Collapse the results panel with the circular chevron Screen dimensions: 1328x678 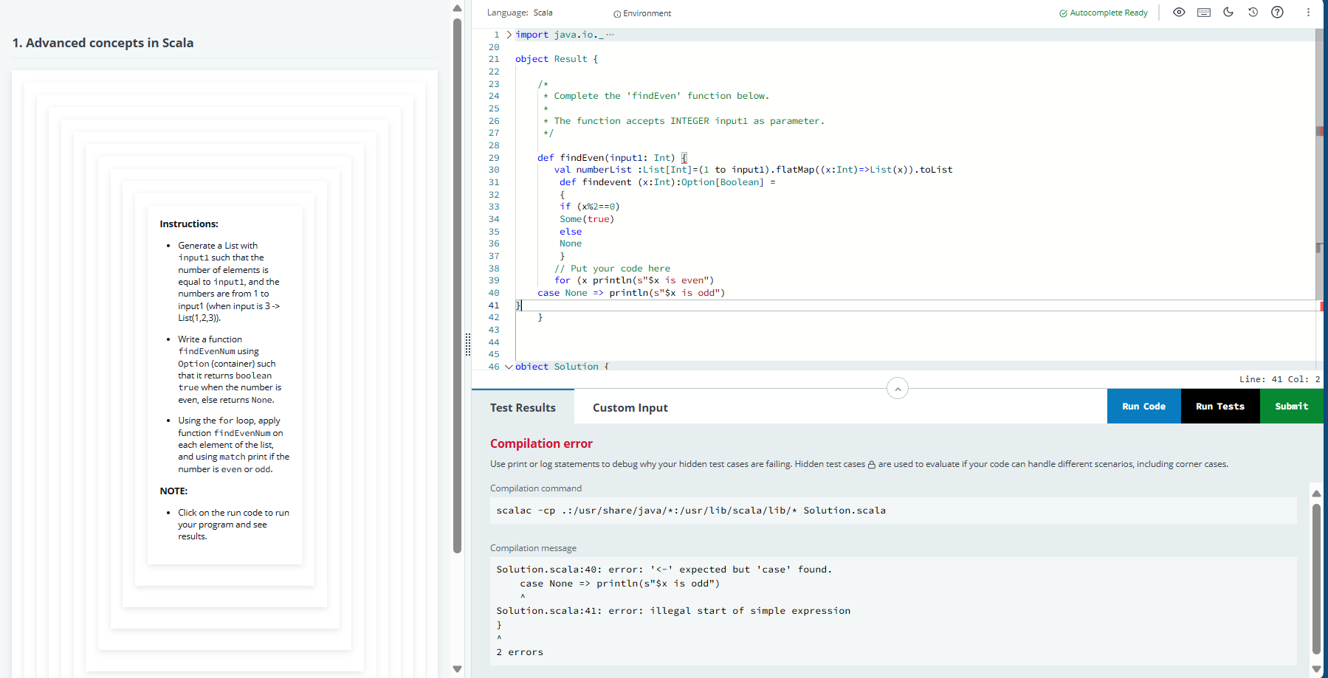pyautogui.click(x=898, y=388)
